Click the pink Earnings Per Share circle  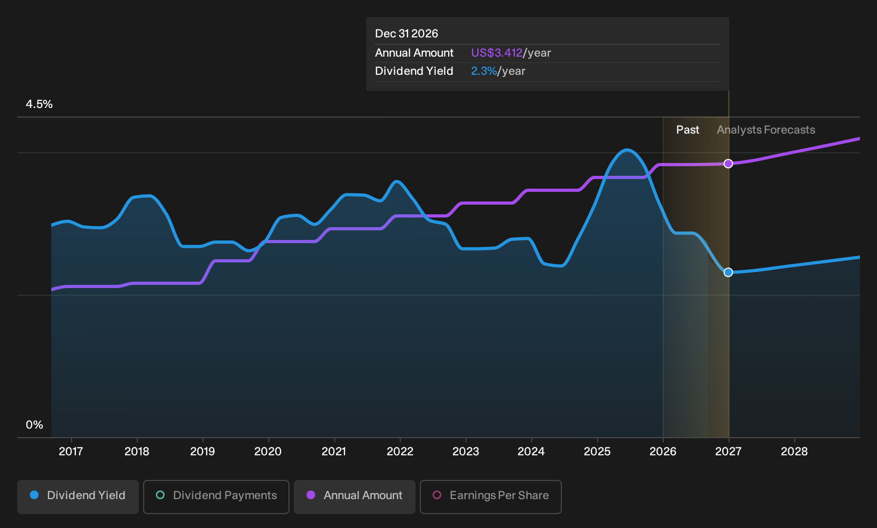[x=437, y=495]
